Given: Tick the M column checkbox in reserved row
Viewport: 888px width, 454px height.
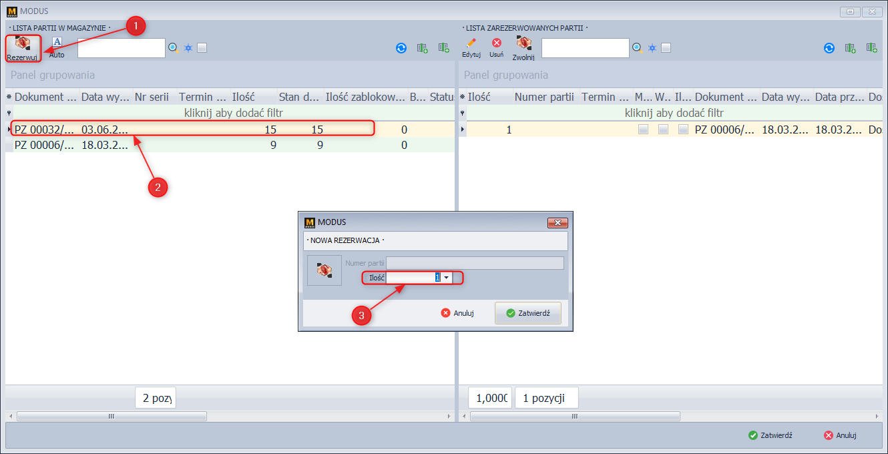Looking at the screenshot, I should click(643, 130).
